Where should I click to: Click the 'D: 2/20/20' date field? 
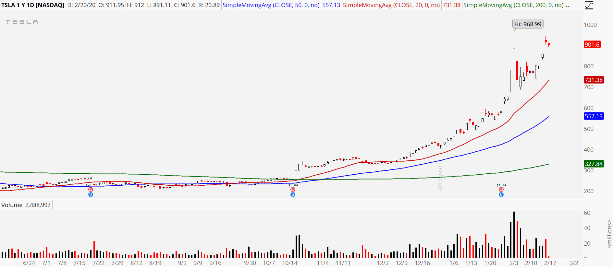[81, 5]
